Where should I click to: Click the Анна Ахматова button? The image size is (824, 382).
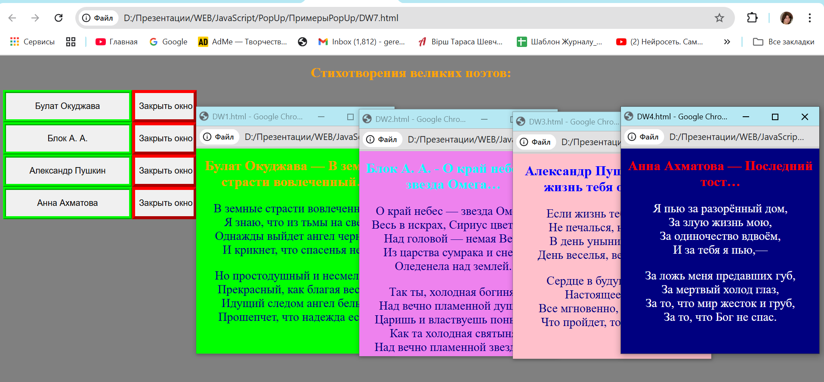tap(68, 203)
